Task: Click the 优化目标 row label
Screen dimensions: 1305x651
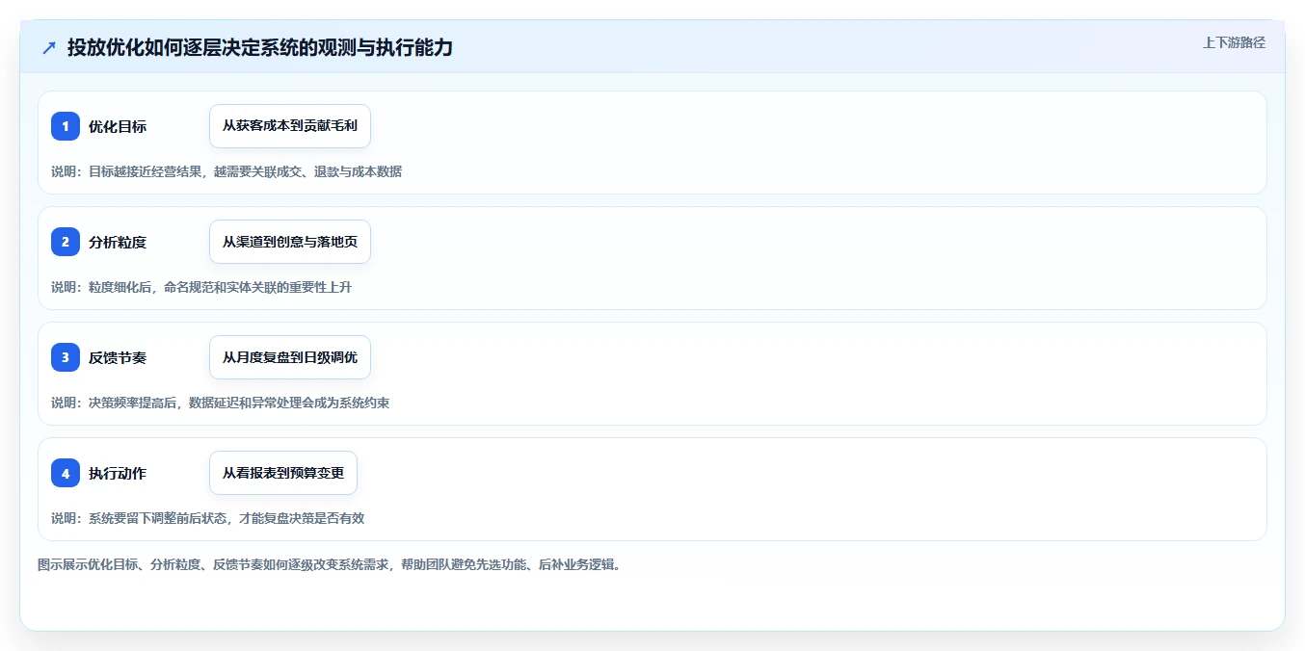Action: click(x=118, y=126)
